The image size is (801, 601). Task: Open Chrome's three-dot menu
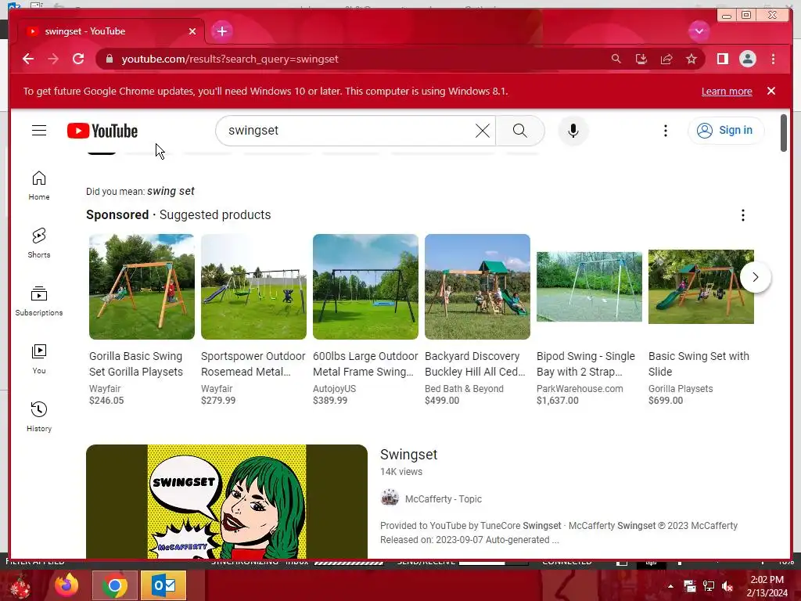(x=773, y=59)
